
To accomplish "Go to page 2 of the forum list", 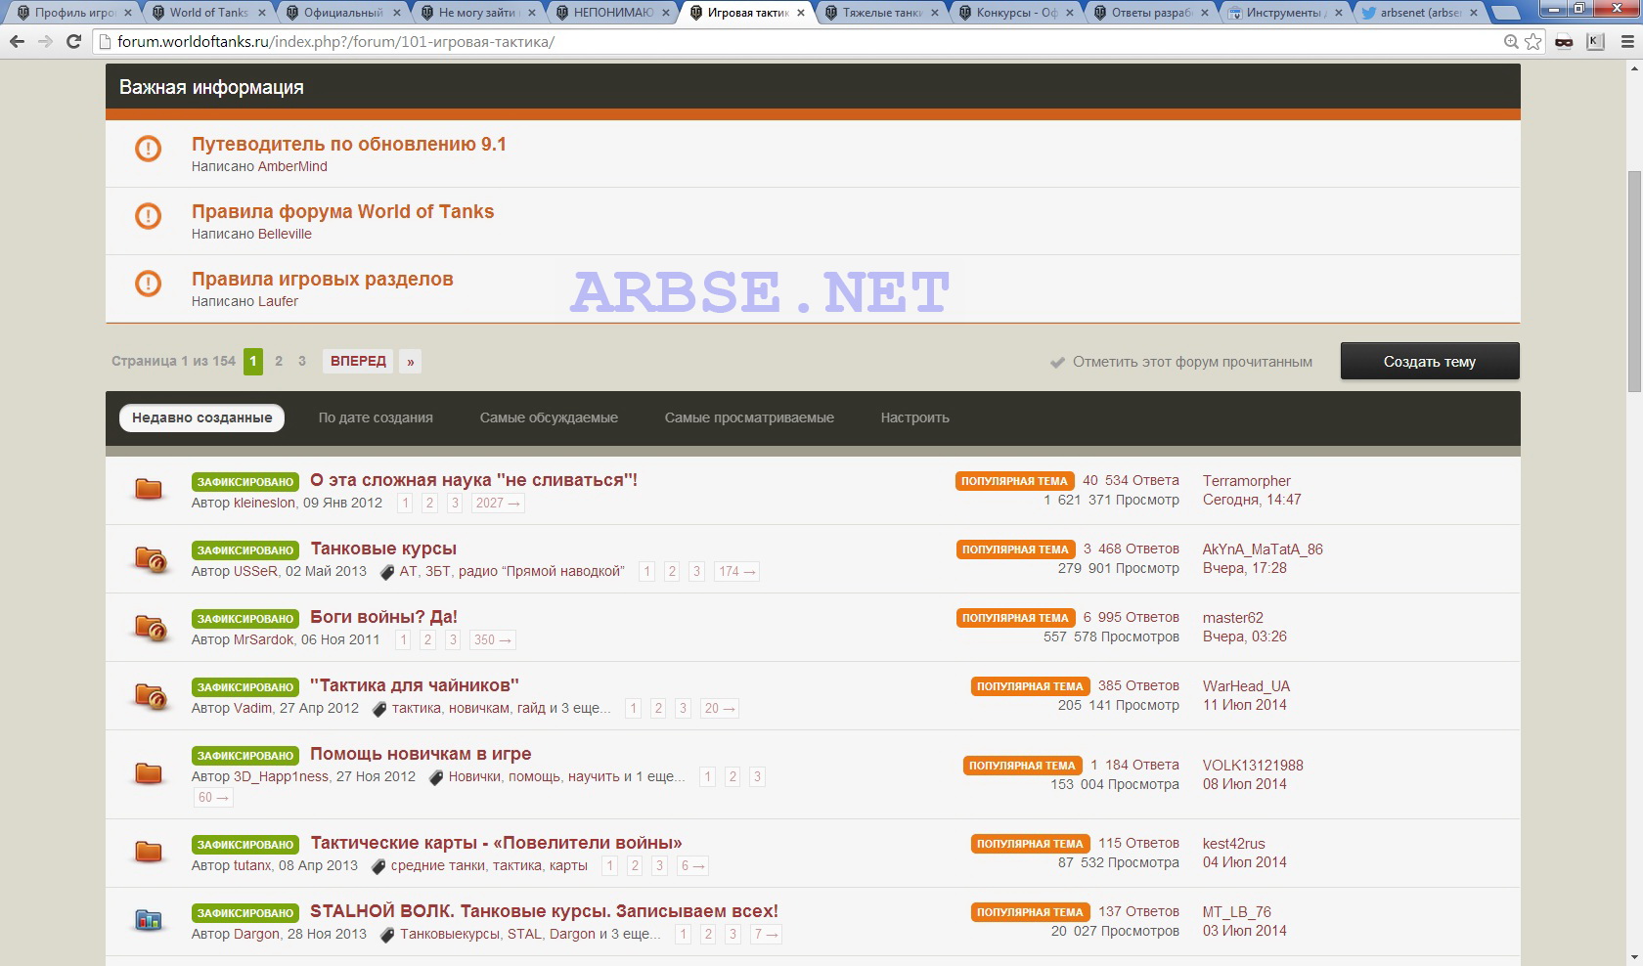I will click(x=279, y=361).
